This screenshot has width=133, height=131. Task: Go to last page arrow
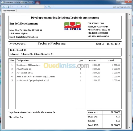(x=26, y=7)
